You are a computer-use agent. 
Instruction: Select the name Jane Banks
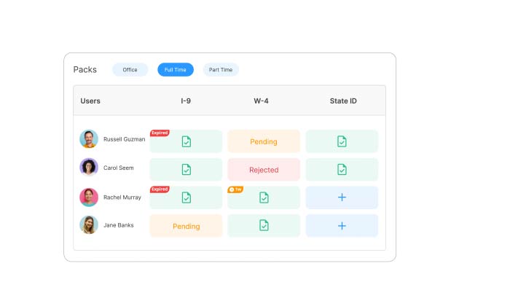coord(118,225)
